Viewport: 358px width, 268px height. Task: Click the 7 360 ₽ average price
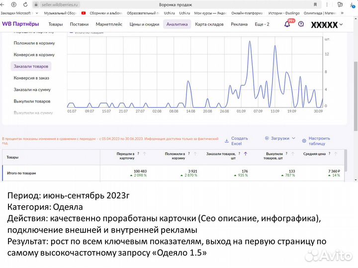coord(334,171)
